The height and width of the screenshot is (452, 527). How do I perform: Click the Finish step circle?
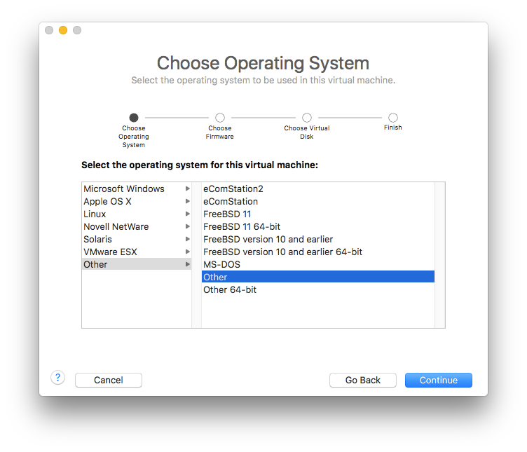point(393,118)
